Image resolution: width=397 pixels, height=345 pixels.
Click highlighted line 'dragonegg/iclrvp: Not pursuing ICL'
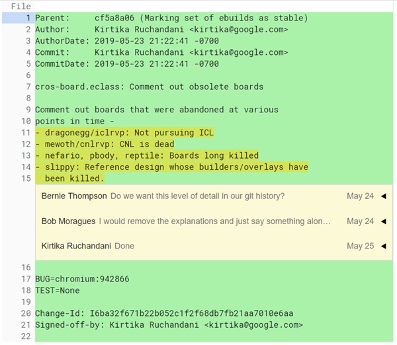(x=124, y=133)
